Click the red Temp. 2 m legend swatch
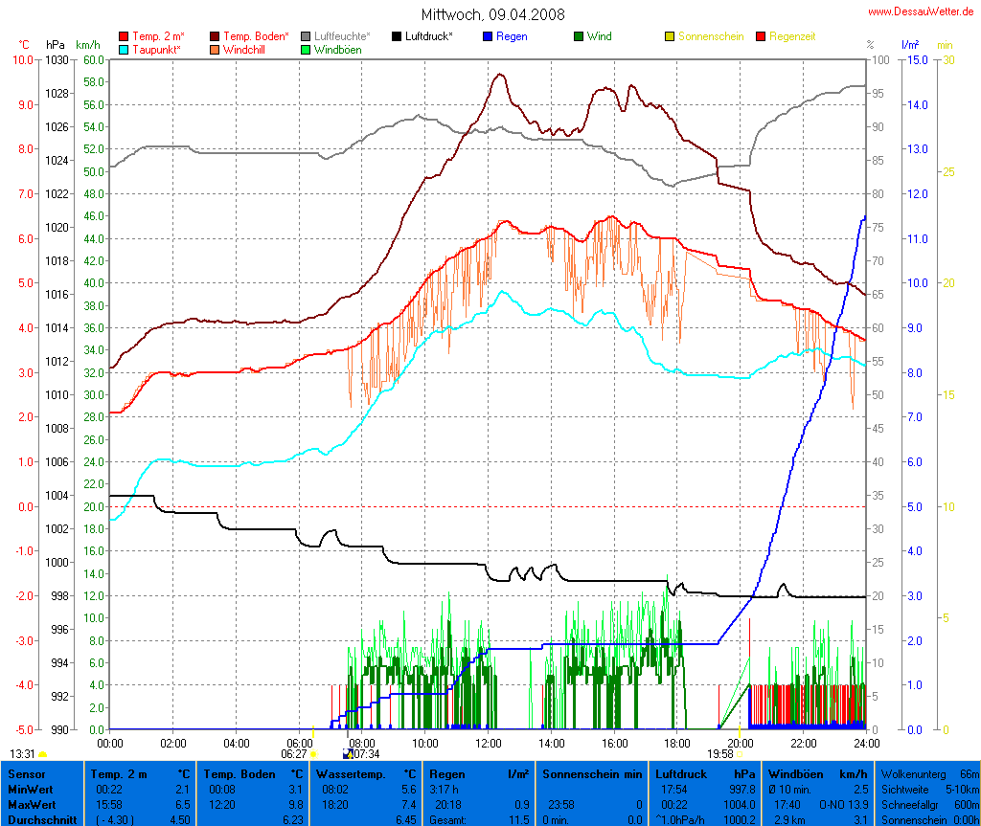This screenshot has width=981, height=826. [125, 36]
